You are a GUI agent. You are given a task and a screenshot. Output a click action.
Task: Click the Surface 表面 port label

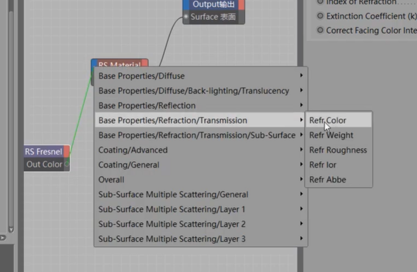pos(213,17)
